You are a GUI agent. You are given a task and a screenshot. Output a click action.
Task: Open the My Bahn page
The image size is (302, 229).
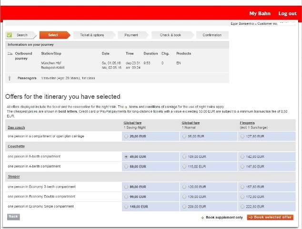click(x=260, y=13)
